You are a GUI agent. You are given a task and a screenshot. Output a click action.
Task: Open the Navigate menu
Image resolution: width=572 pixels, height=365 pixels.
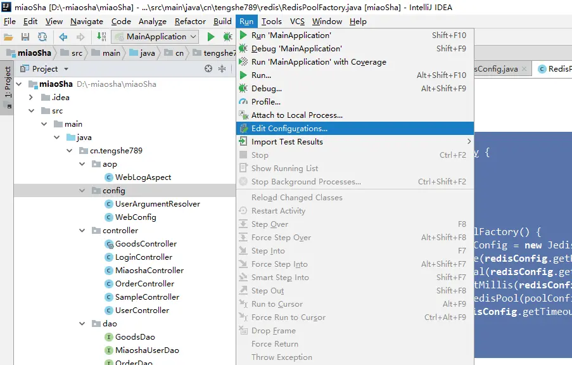[x=87, y=22]
